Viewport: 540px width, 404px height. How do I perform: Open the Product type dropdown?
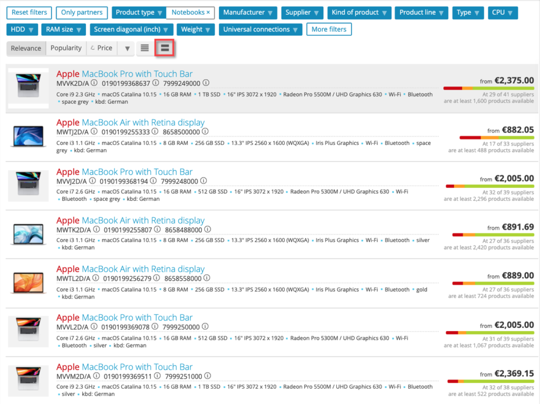click(x=139, y=13)
